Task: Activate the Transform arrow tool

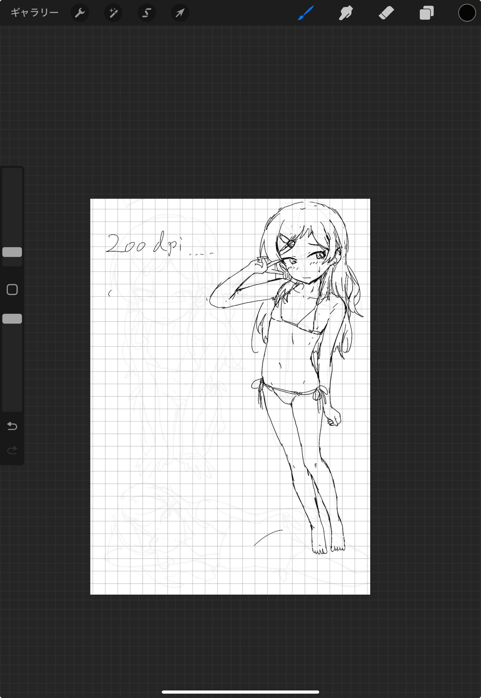Action: point(180,13)
